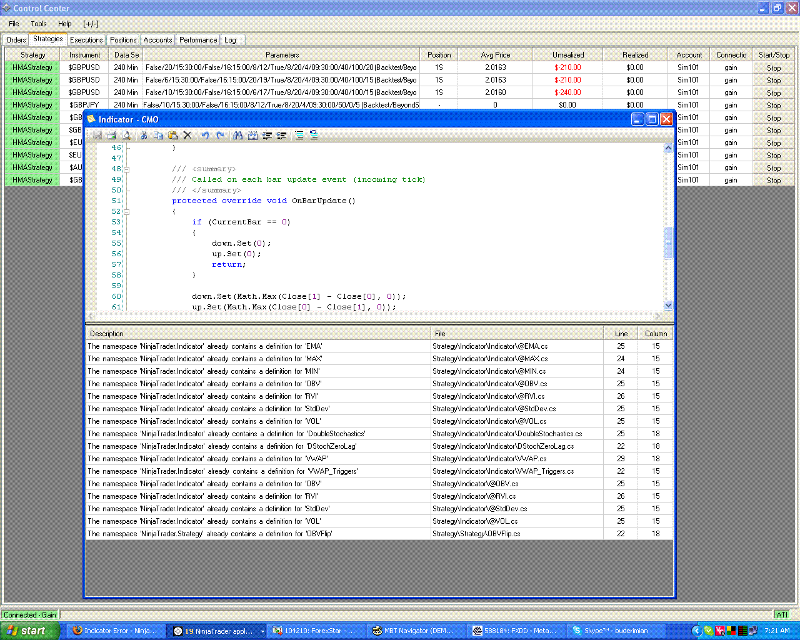Switch to Indicator Error Firefox taskbar window
The height and width of the screenshot is (640, 800).
tap(116, 631)
